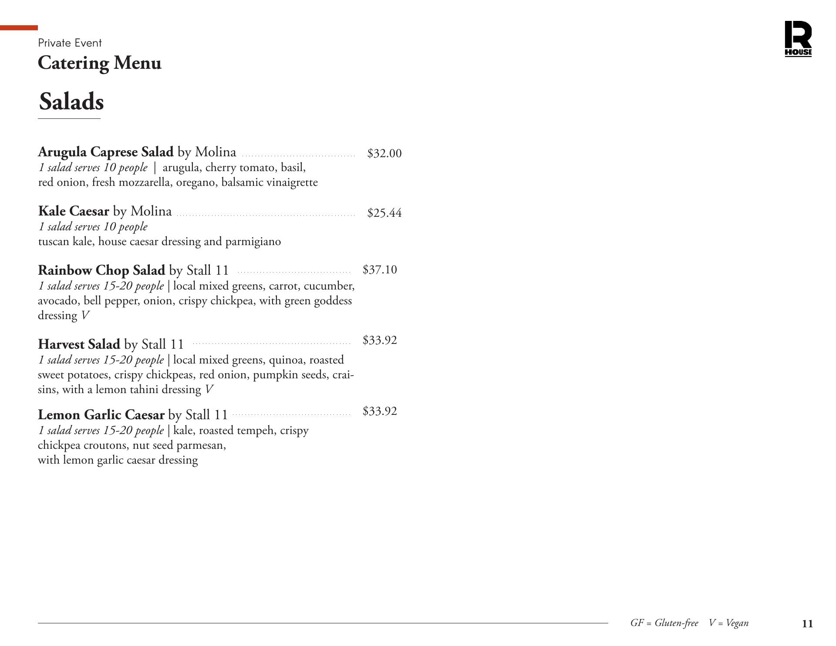Viewport: 836px width, 646px height.
Task: Click the Lemon Garlic Caesar $33.92 price
Action: (380, 411)
